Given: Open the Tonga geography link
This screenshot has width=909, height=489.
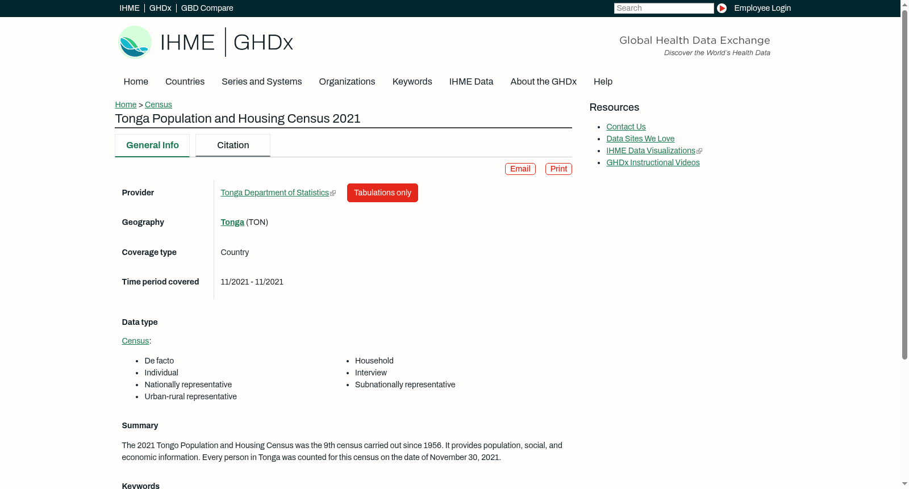Looking at the screenshot, I should pyautogui.click(x=232, y=222).
